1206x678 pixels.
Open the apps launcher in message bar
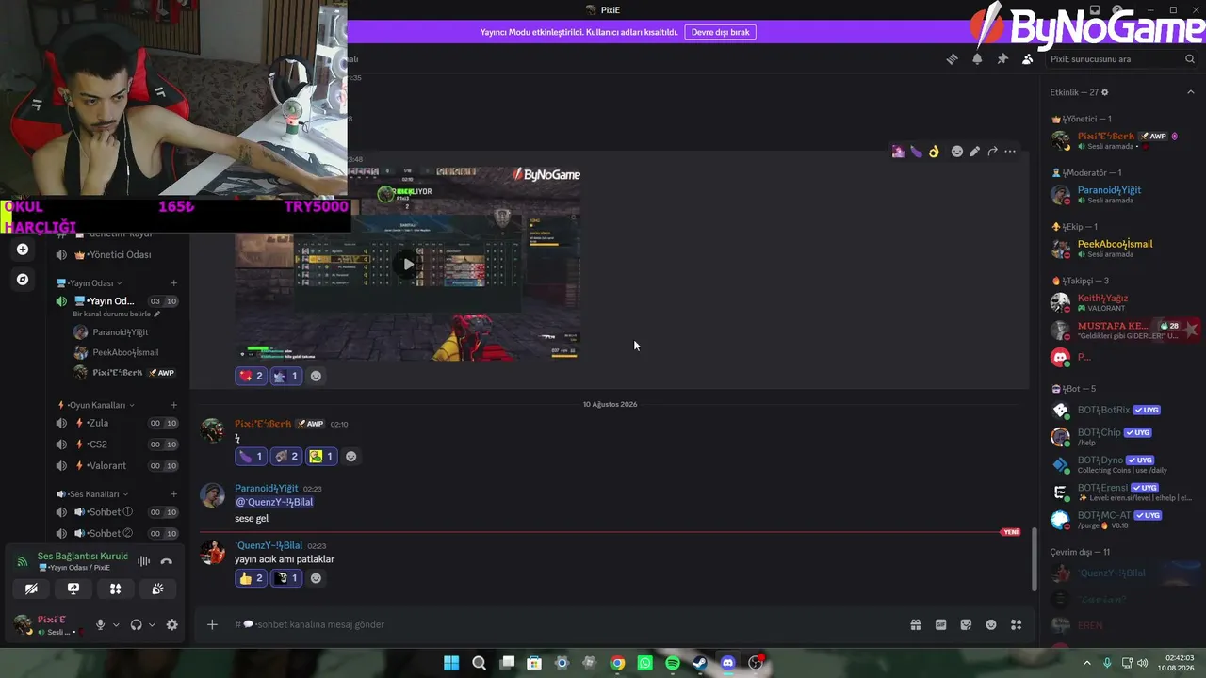(x=1017, y=624)
